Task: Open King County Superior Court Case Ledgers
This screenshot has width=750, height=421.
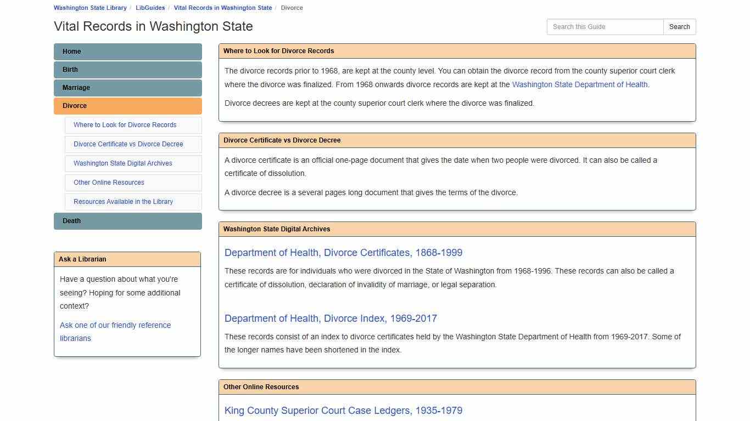Action: click(343, 411)
